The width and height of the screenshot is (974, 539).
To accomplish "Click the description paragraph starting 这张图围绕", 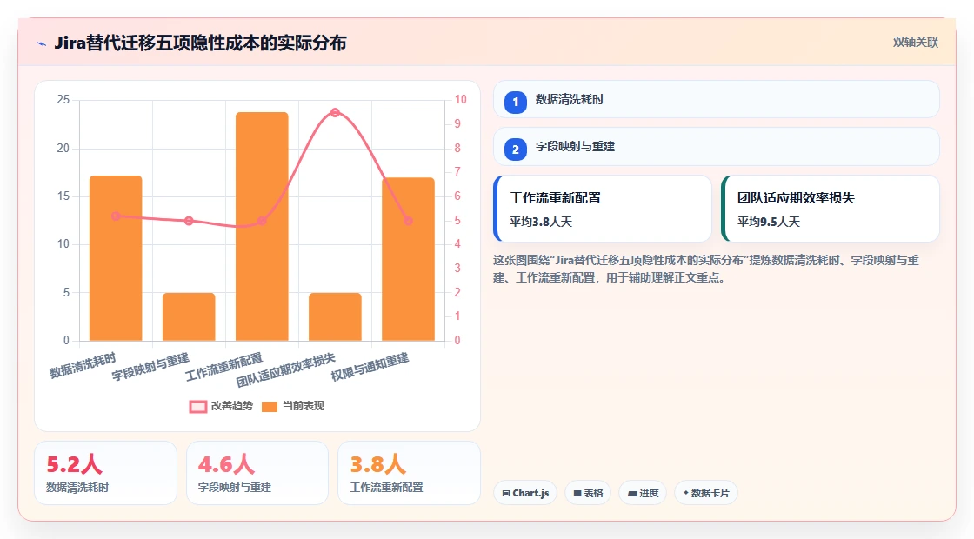I will 706,269.
